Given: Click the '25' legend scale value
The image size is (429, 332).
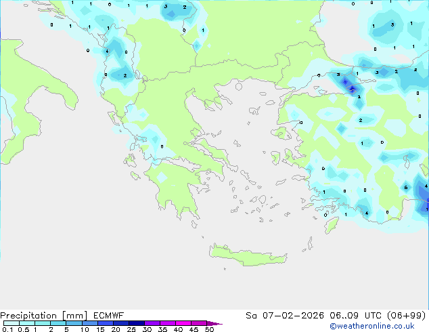Looking at the screenshot, I should tap(131, 329).
